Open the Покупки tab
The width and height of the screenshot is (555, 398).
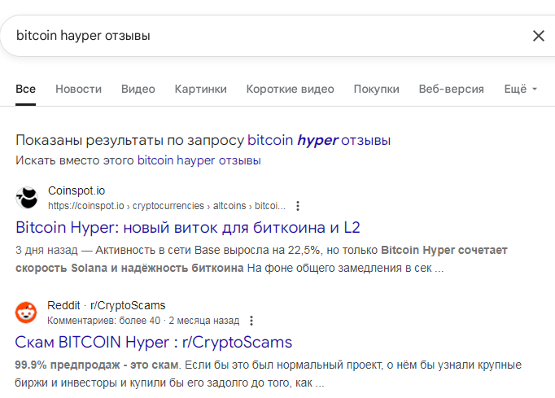(376, 89)
